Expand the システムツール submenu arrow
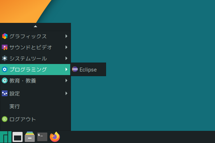 [x=66, y=58]
